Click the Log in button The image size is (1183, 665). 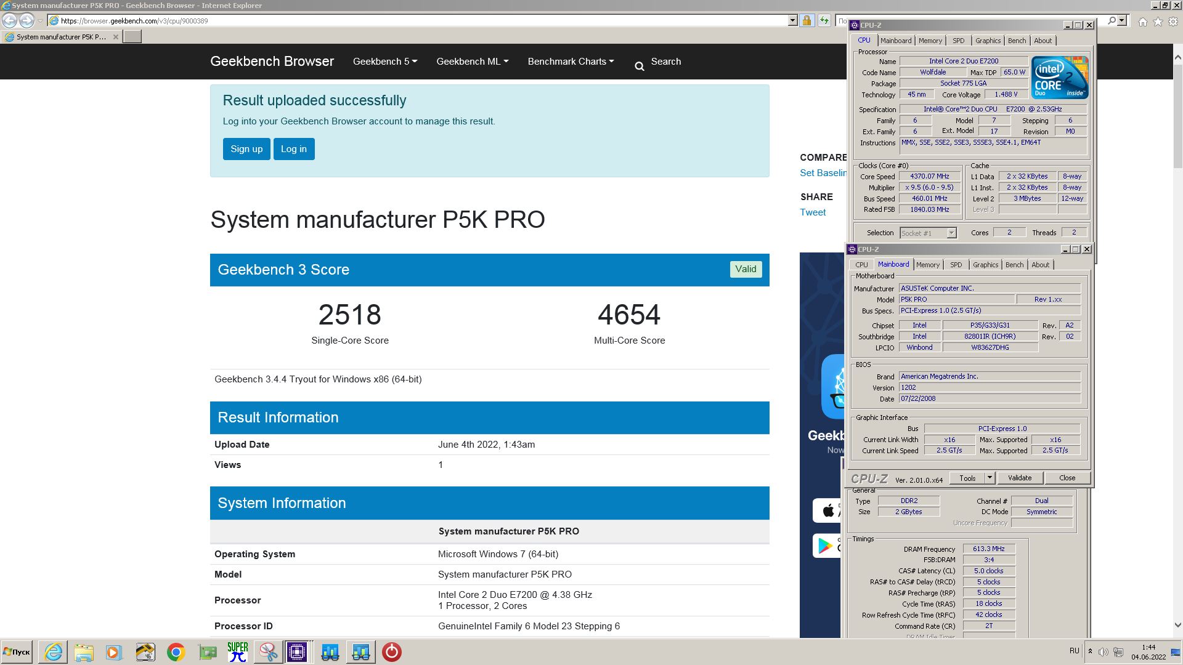tap(294, 149)
